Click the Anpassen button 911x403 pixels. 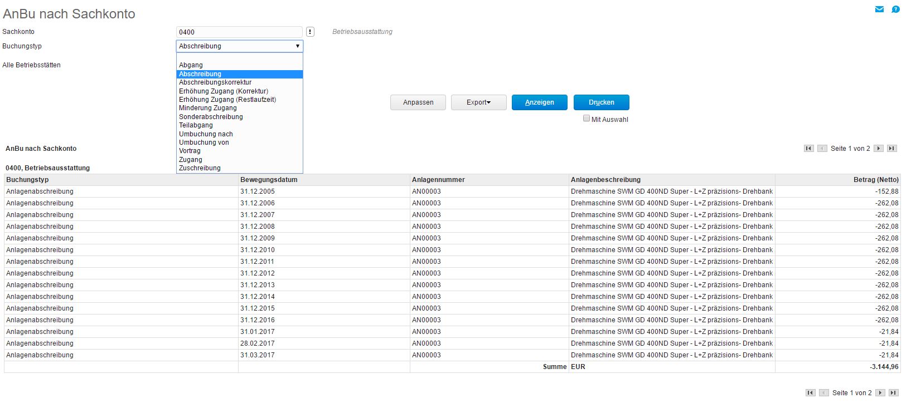pyautogui.click(x=418, y=102)
